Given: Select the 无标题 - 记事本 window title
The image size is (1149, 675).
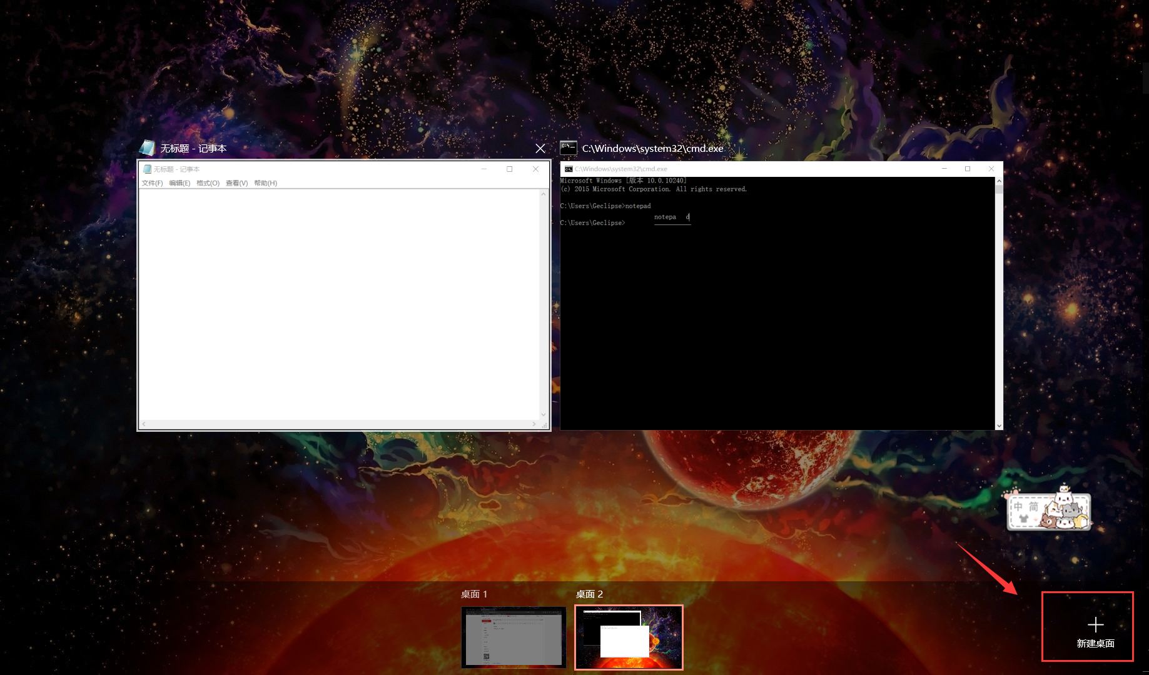Looking at the screenshot, I should pyautogui.click(x=193, y=148).
